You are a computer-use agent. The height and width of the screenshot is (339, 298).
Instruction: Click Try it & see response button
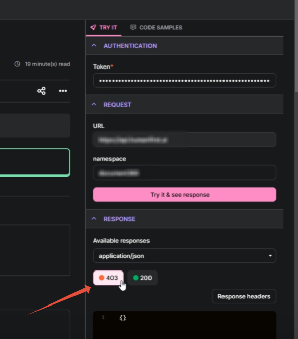[x=184, y=194]
